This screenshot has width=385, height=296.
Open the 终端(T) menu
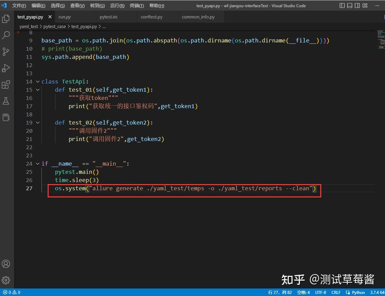click(x=137, y=5)
